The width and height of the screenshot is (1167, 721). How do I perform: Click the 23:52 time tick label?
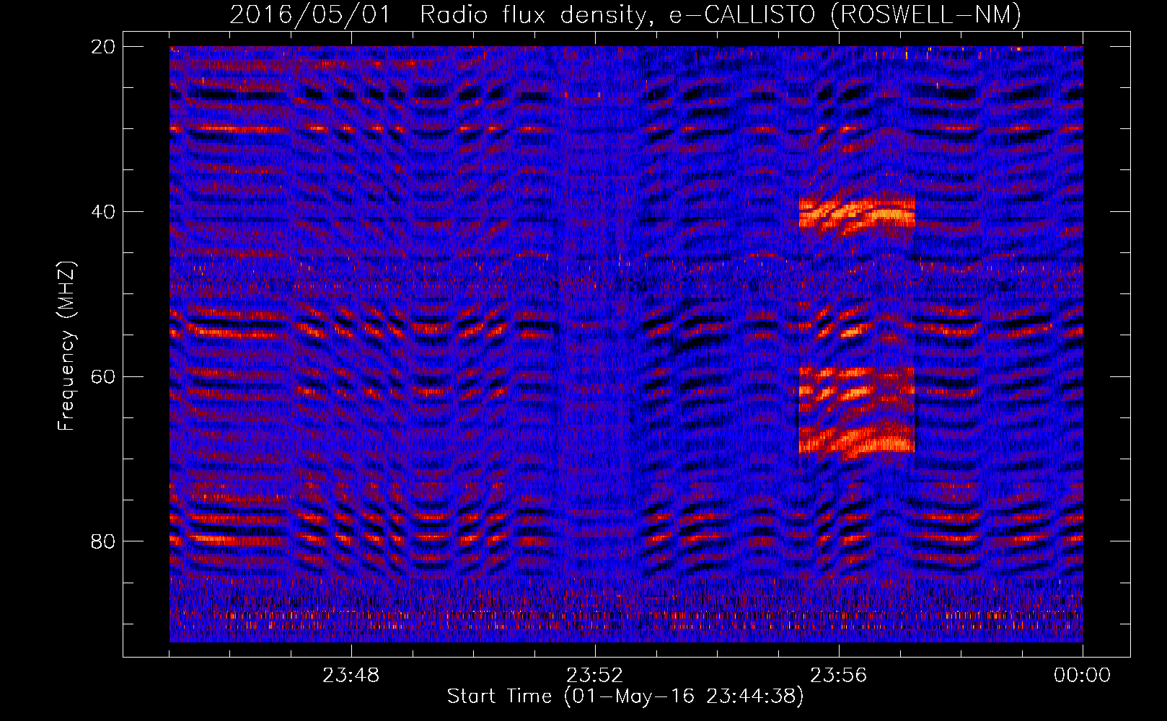point(595,676)
